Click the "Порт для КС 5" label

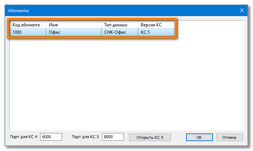click(85, 137)
